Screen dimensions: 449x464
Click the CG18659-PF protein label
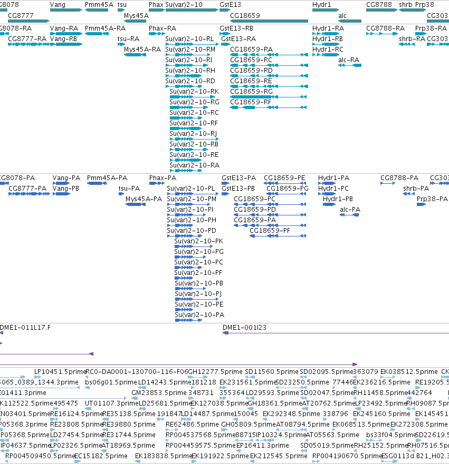pyautogui.click(x=270, y=231)
